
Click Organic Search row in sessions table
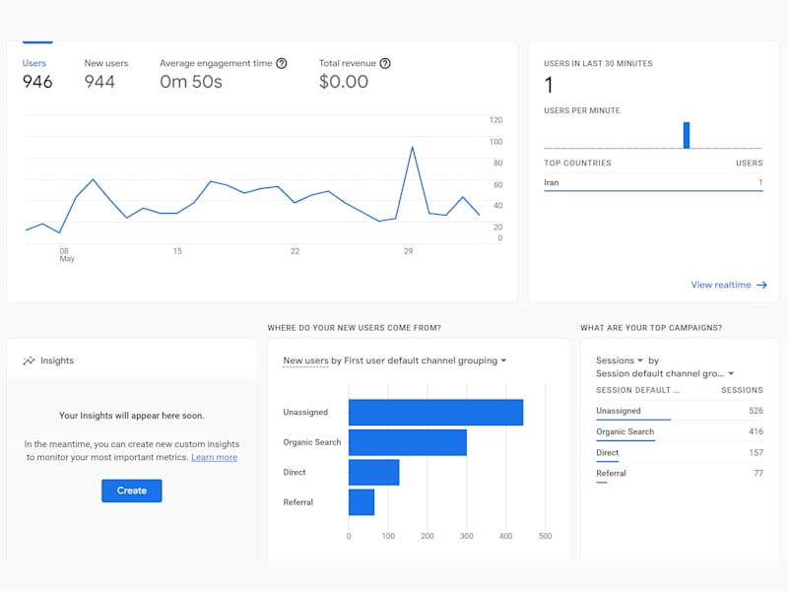tap(680, 431)
